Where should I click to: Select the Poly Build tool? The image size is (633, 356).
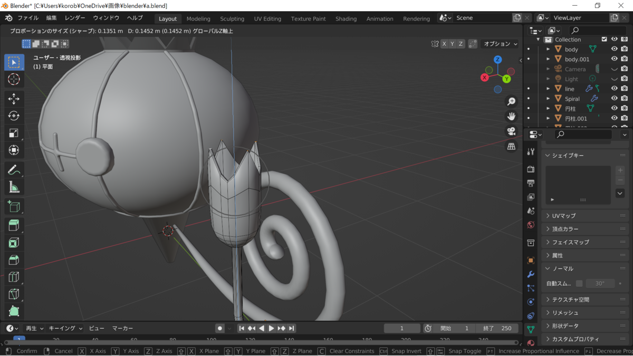coord(14,311)
